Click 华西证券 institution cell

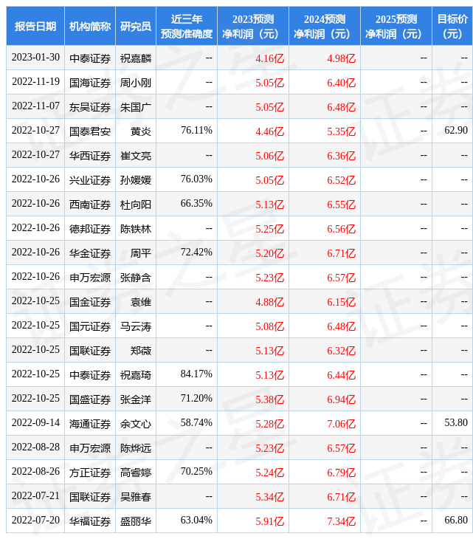pos(90,156)
